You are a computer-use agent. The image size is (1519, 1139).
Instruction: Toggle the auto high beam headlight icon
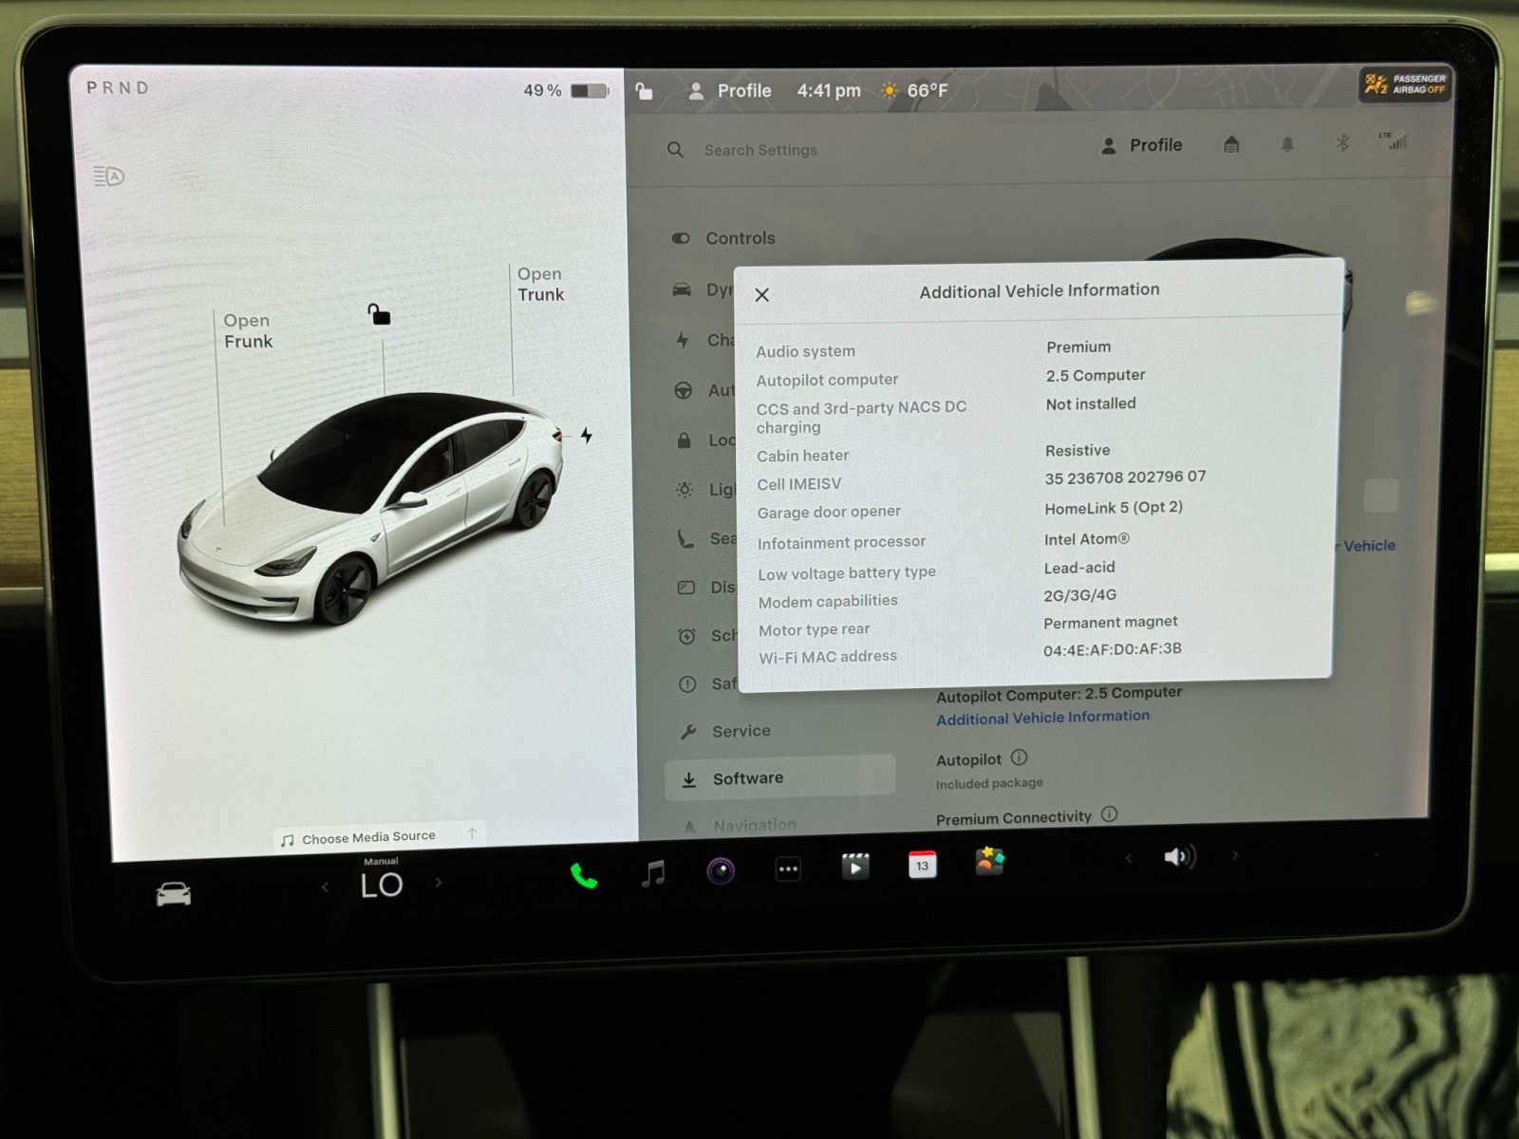(109, 177)
